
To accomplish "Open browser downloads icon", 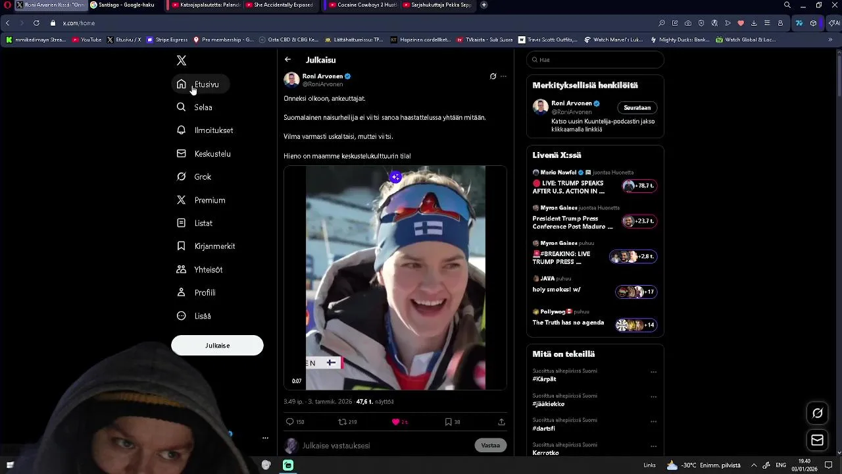I will (x=754, y=23).
